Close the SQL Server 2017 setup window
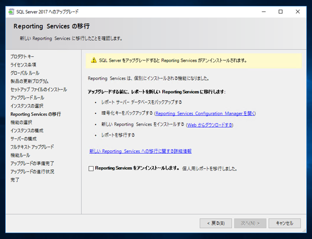The image size is (312, 239). coord(297,12)
